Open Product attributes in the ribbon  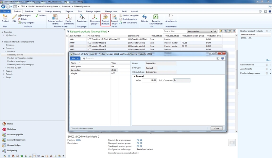click(x=105, y=20)
